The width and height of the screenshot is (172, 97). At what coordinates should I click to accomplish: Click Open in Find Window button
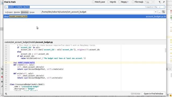pos(153,93)
